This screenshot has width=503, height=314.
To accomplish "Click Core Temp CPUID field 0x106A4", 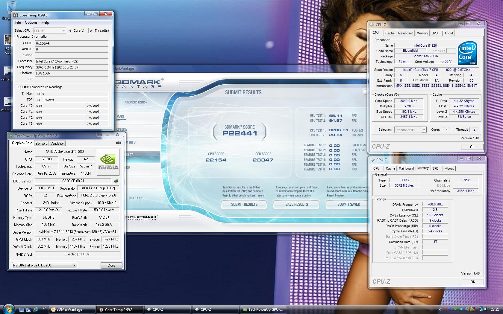I will click(x=72, y=43).
